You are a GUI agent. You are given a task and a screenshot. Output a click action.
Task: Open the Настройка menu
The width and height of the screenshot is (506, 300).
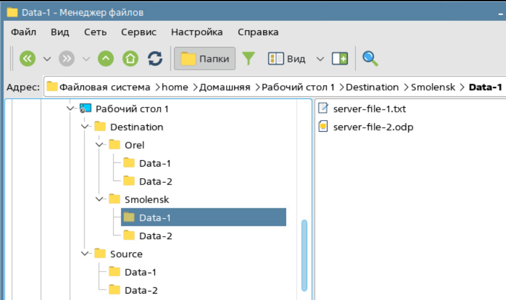pyautogui.click(x=197, y=32)
